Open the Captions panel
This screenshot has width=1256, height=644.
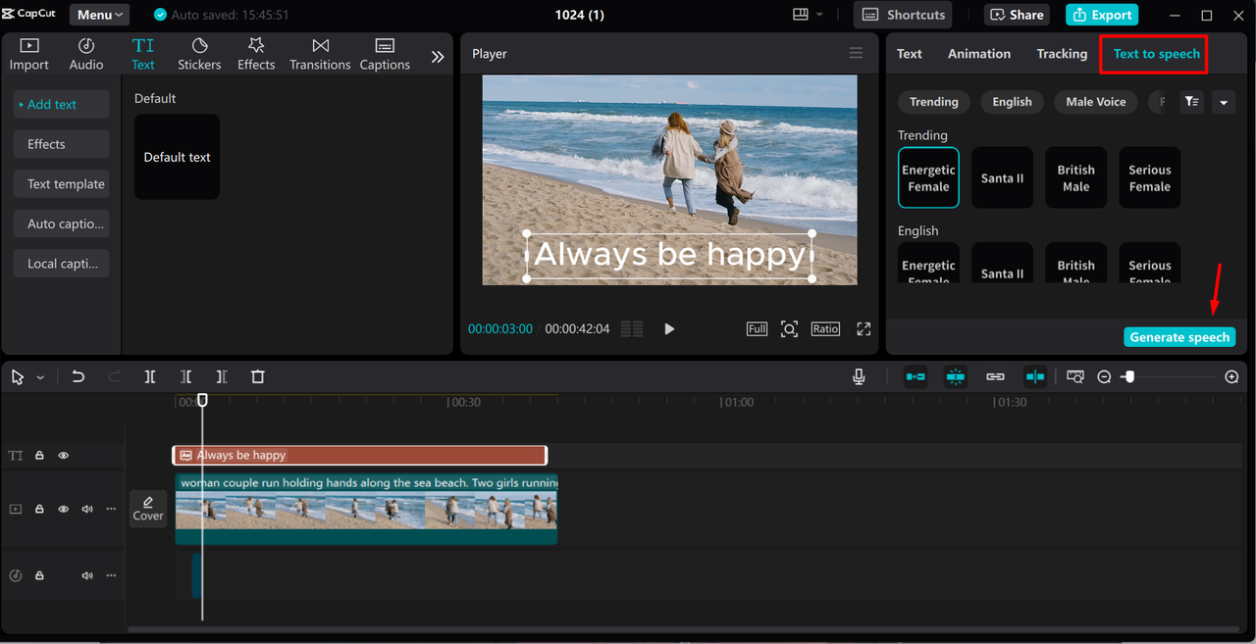385,55
